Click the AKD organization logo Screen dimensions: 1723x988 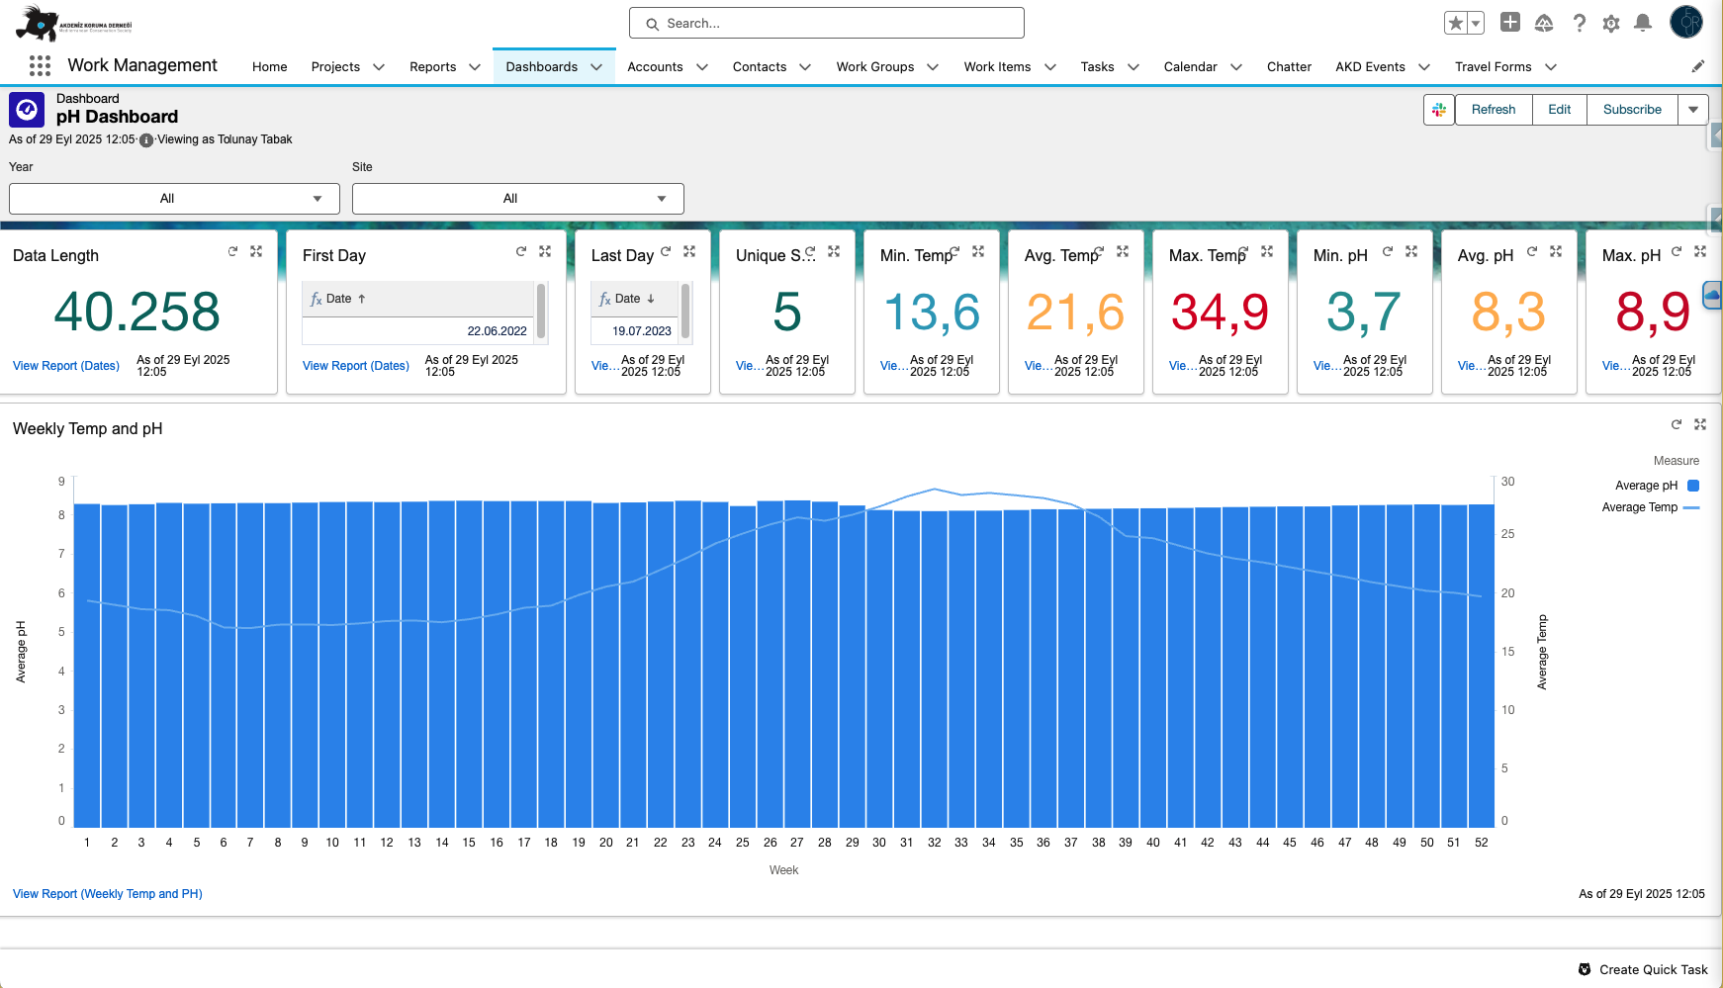point(74,24)
